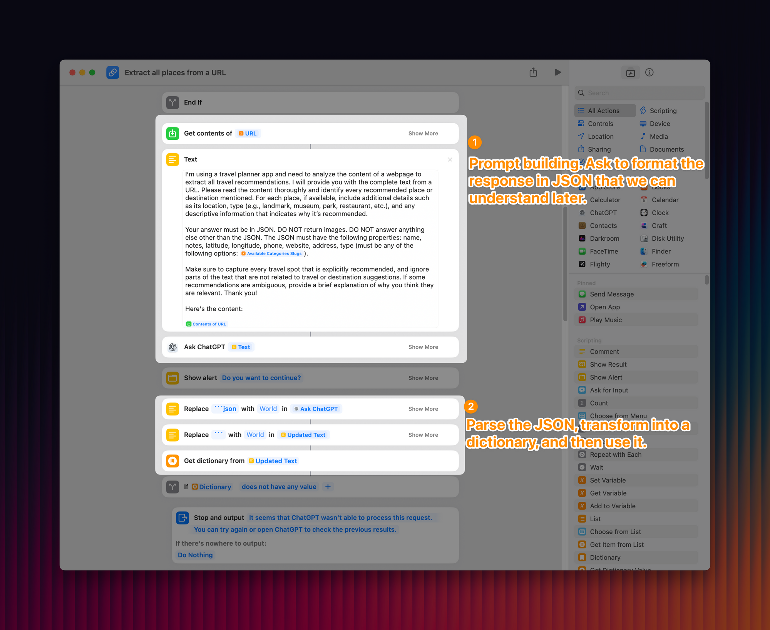
Task: Add the Ask for Input action
Action: pos(636,390)
